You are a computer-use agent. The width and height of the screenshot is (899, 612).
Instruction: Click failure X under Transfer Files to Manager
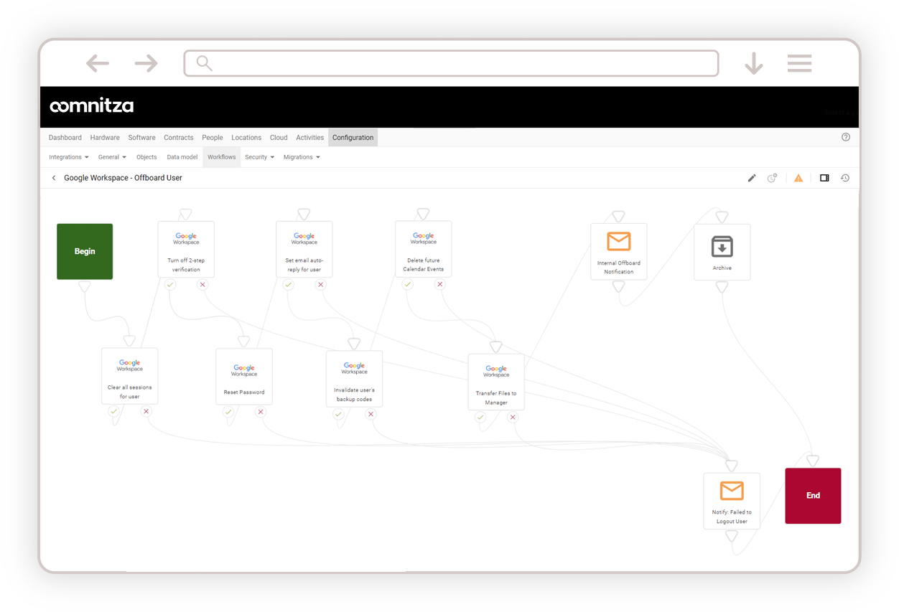coord(513,418)
